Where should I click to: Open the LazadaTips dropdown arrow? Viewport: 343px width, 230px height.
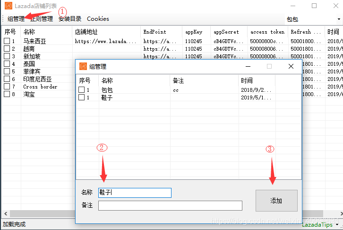click(337, 224)
